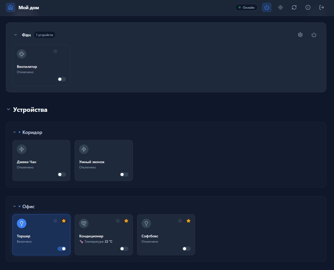Toggle the Вентилятор switch on
Viewport: 334px width, 270px height.
click(62, 79)
